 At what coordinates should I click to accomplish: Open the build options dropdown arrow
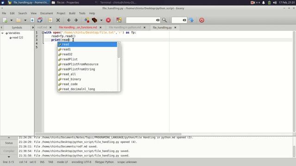point(101,20)
